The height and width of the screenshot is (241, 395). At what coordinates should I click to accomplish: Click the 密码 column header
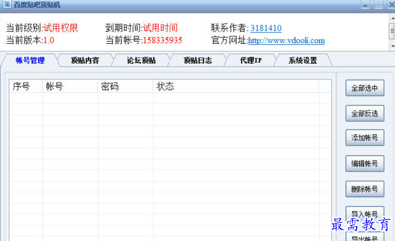pos(125,86)
